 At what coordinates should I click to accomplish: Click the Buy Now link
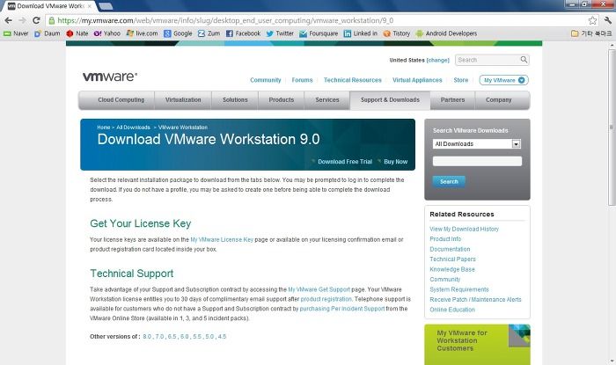[396, 162]
